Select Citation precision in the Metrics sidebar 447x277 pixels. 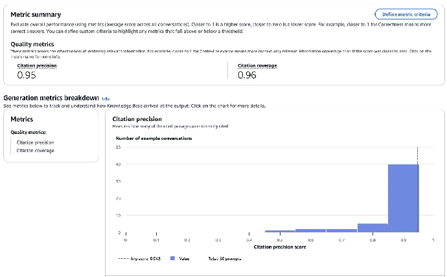34,142
